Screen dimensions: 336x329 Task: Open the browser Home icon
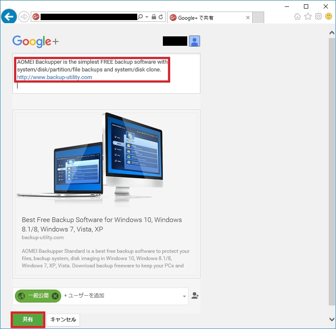point(298,16)
